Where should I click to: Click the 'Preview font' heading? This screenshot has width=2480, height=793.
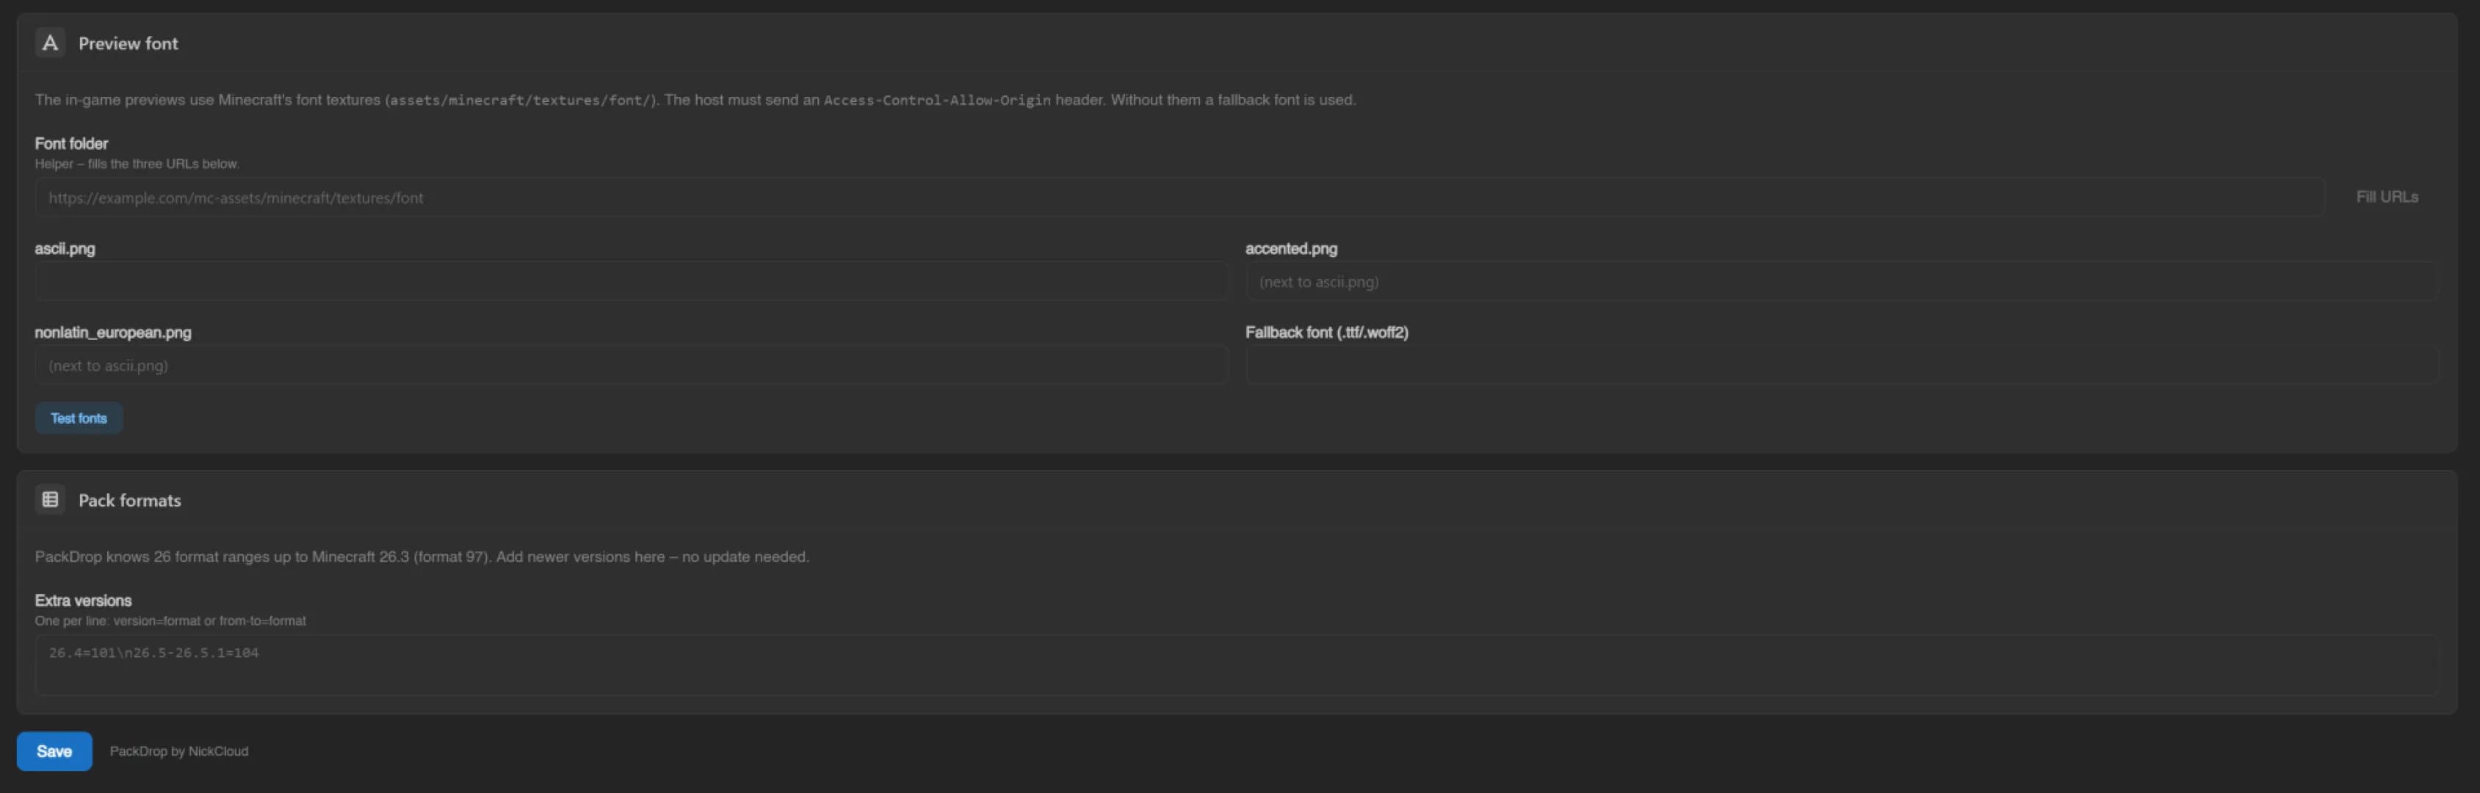[128, 43]
